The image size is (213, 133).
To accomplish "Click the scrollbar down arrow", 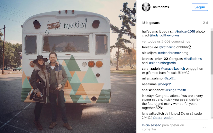I will (212, 118).
